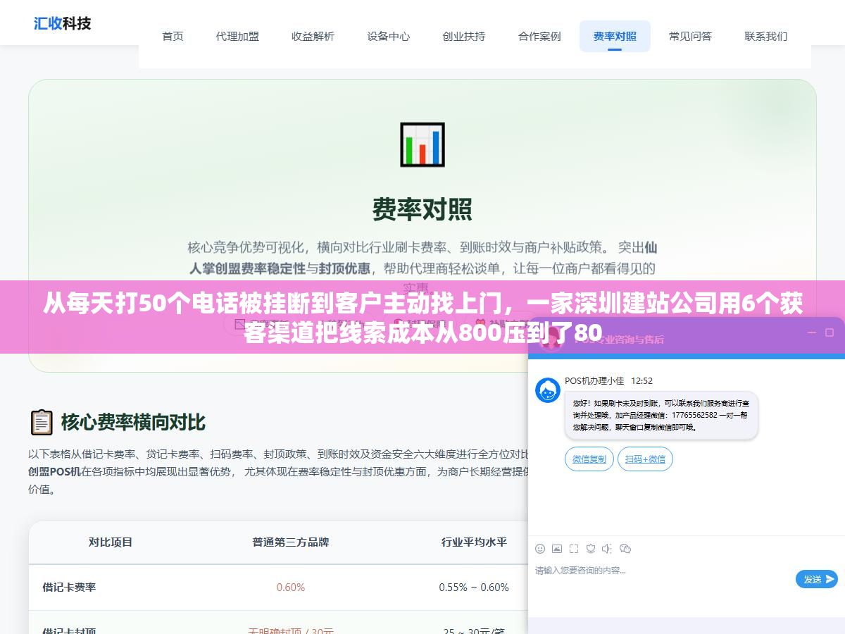
Task: Open the 收益解析 navigation item
Action: [x=313, y=36]
